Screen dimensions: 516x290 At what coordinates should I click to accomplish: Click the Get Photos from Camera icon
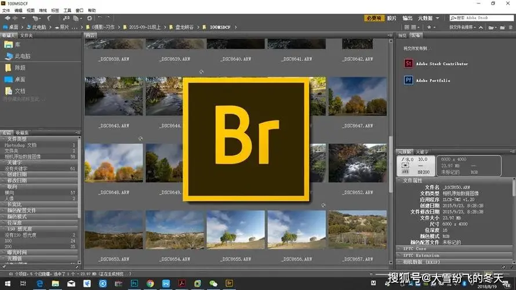point(66,18)
